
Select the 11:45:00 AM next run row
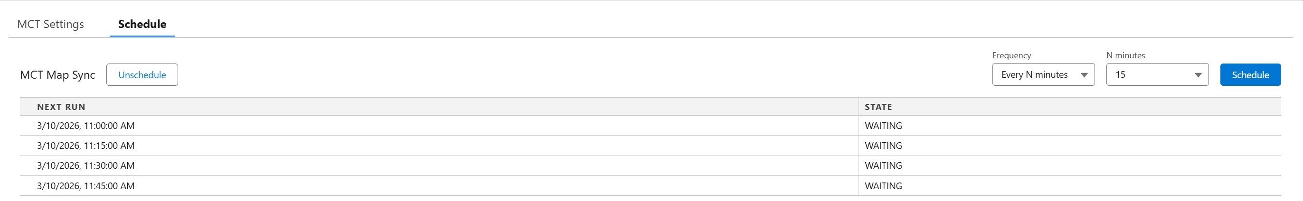[86, 186]
